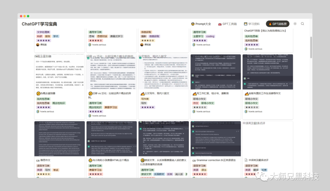Screen dimensions: 330x191
Task: Click the emoji of 向小狗和小孩费曼HTML card
Action: click(x=90, y=160)
